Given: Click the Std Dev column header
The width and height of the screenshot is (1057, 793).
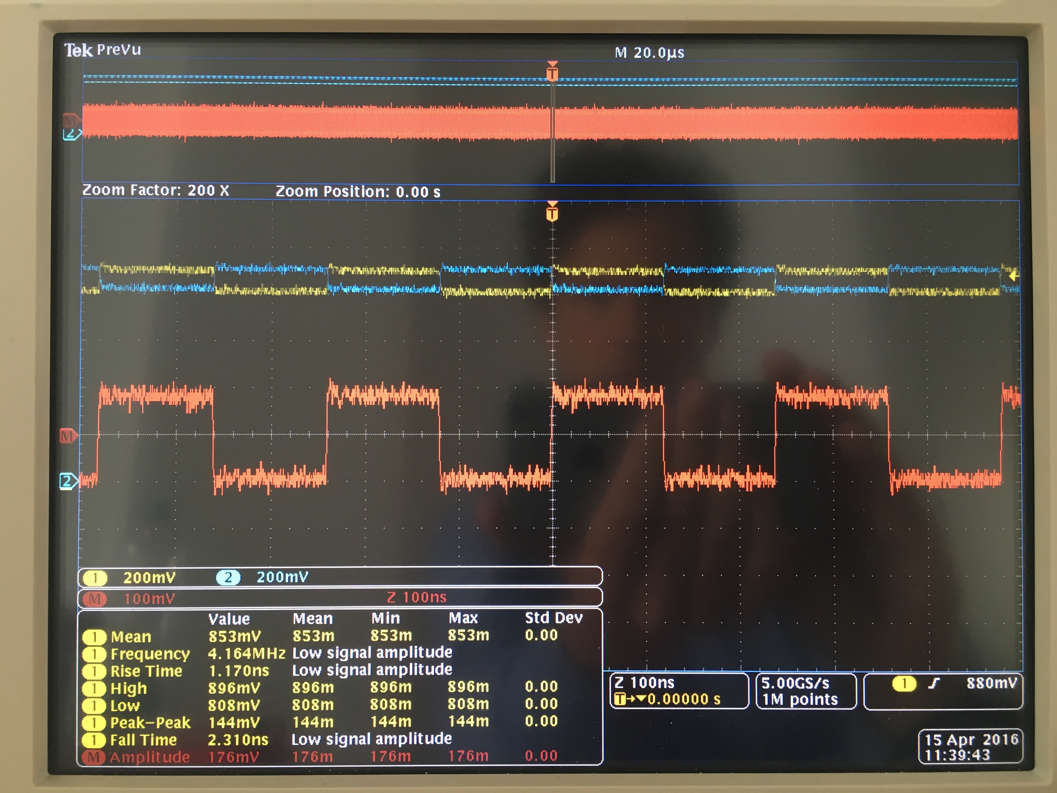Looking at the screenshot, I should [554, 618].
